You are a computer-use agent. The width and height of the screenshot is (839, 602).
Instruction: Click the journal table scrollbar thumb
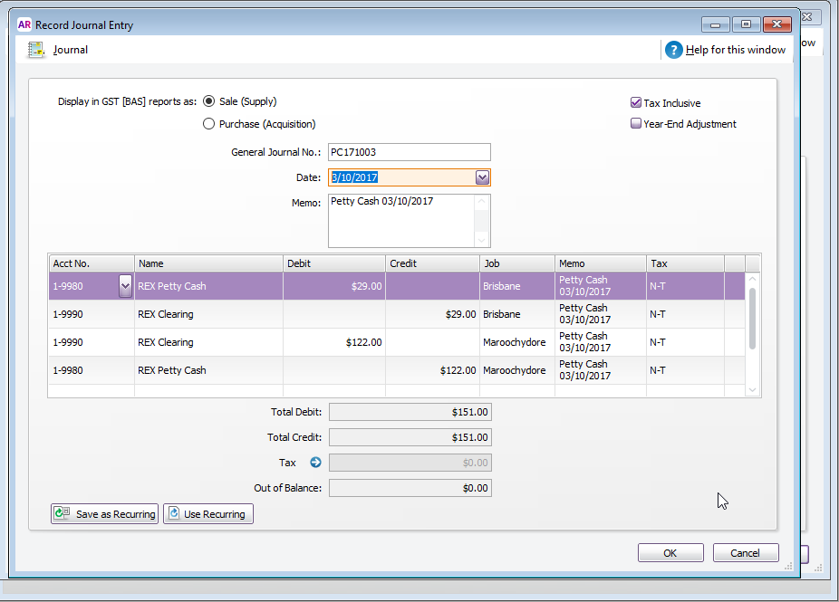click(x=752, y=319)
